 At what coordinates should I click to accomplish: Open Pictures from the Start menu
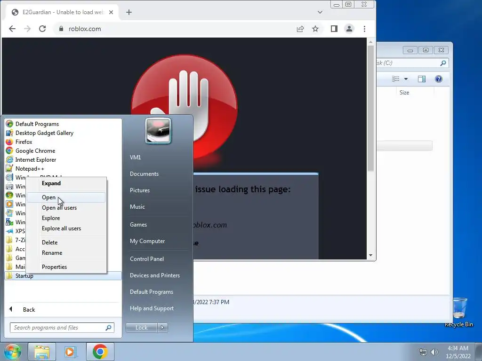pos(139,190)
